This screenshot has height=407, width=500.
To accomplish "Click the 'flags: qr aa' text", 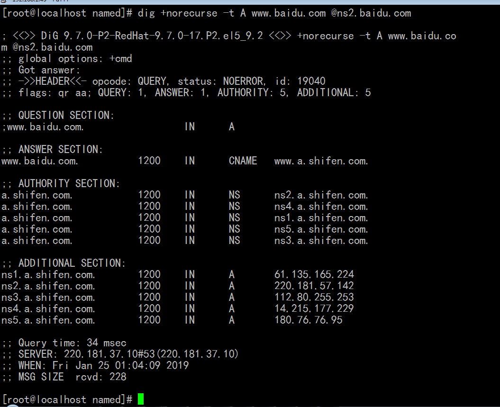I will click(x=55, y=93).
